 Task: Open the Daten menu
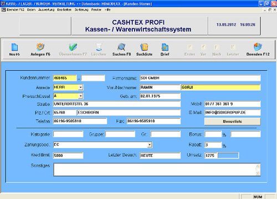pyautogui.click(x=31, y=10)
